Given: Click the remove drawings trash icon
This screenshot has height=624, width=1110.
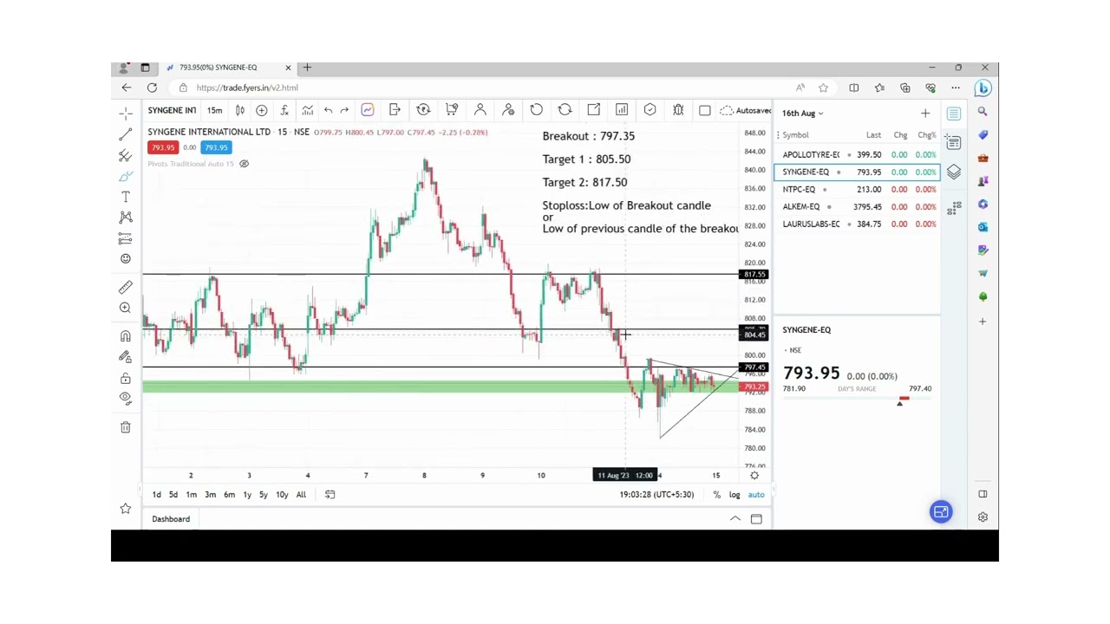Looking at the screenshot, I should [x=126, y=427].
